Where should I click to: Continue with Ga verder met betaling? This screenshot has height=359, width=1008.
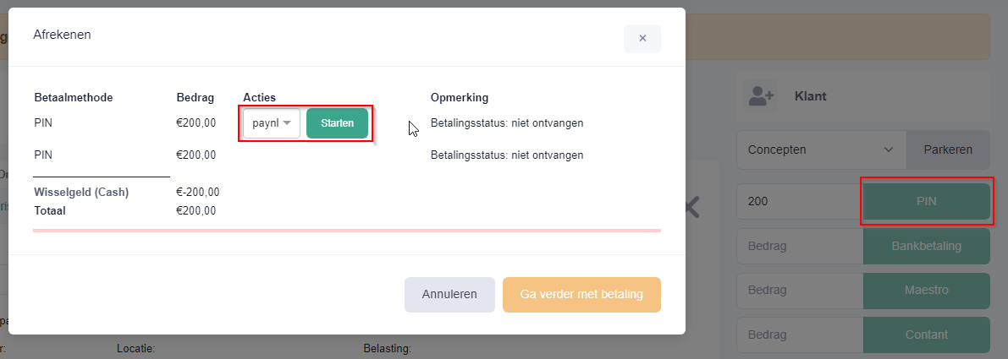click(x=581, y=295)
